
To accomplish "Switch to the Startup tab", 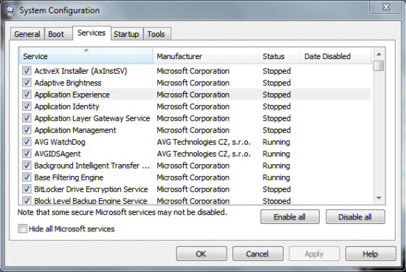I will coord(126,34).
